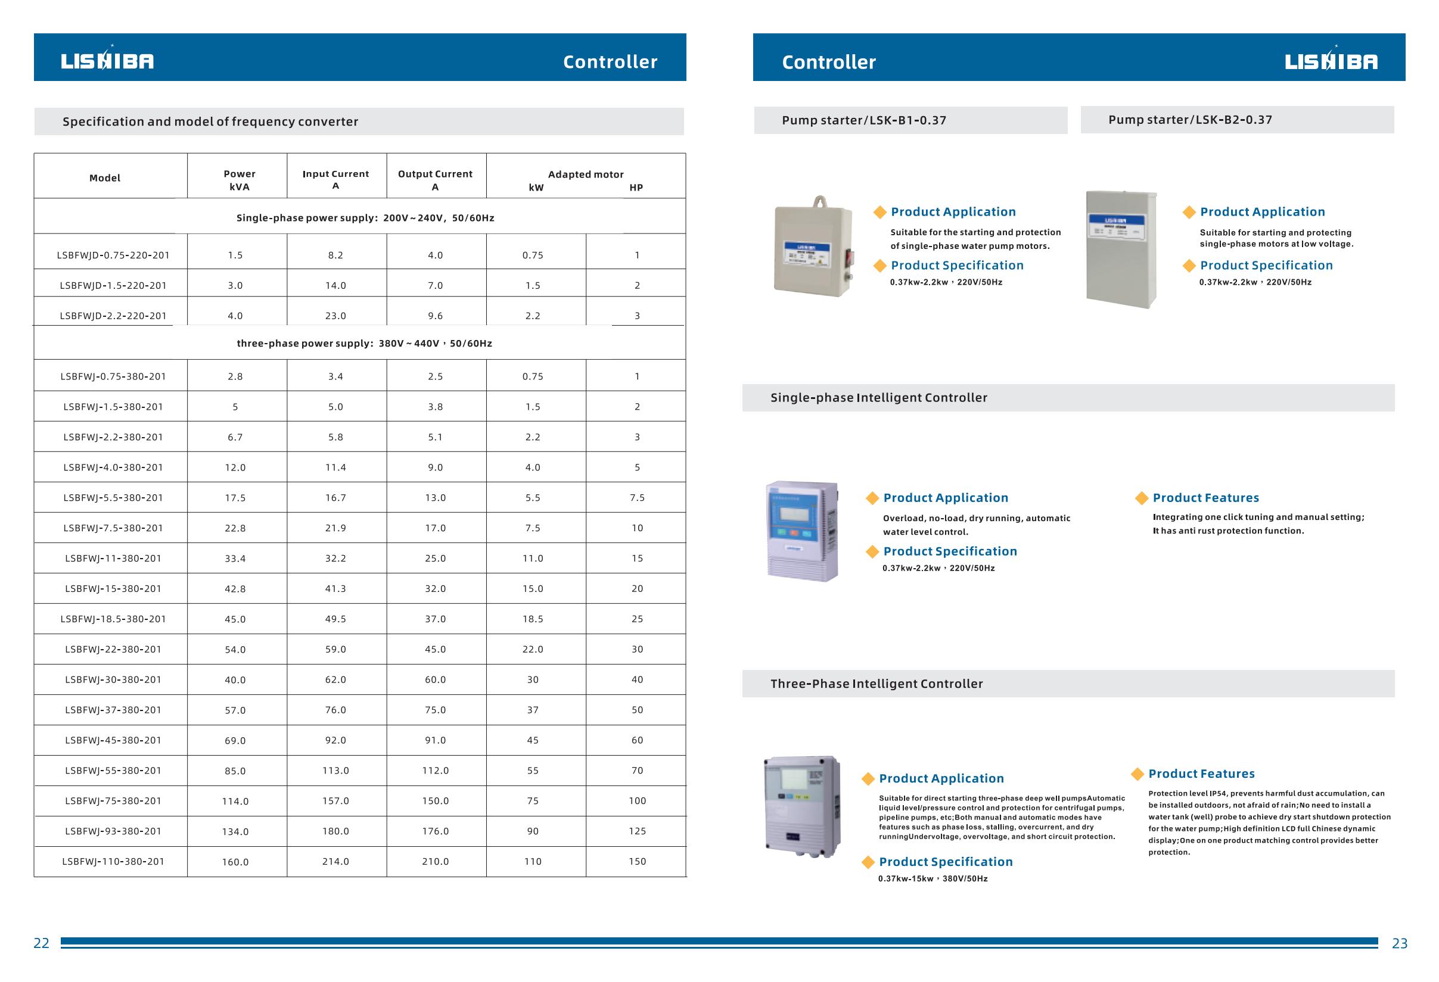1439x982 pixels.
Task: Select the LSK-B2 pump starter image
Action: pos(1121,249)
